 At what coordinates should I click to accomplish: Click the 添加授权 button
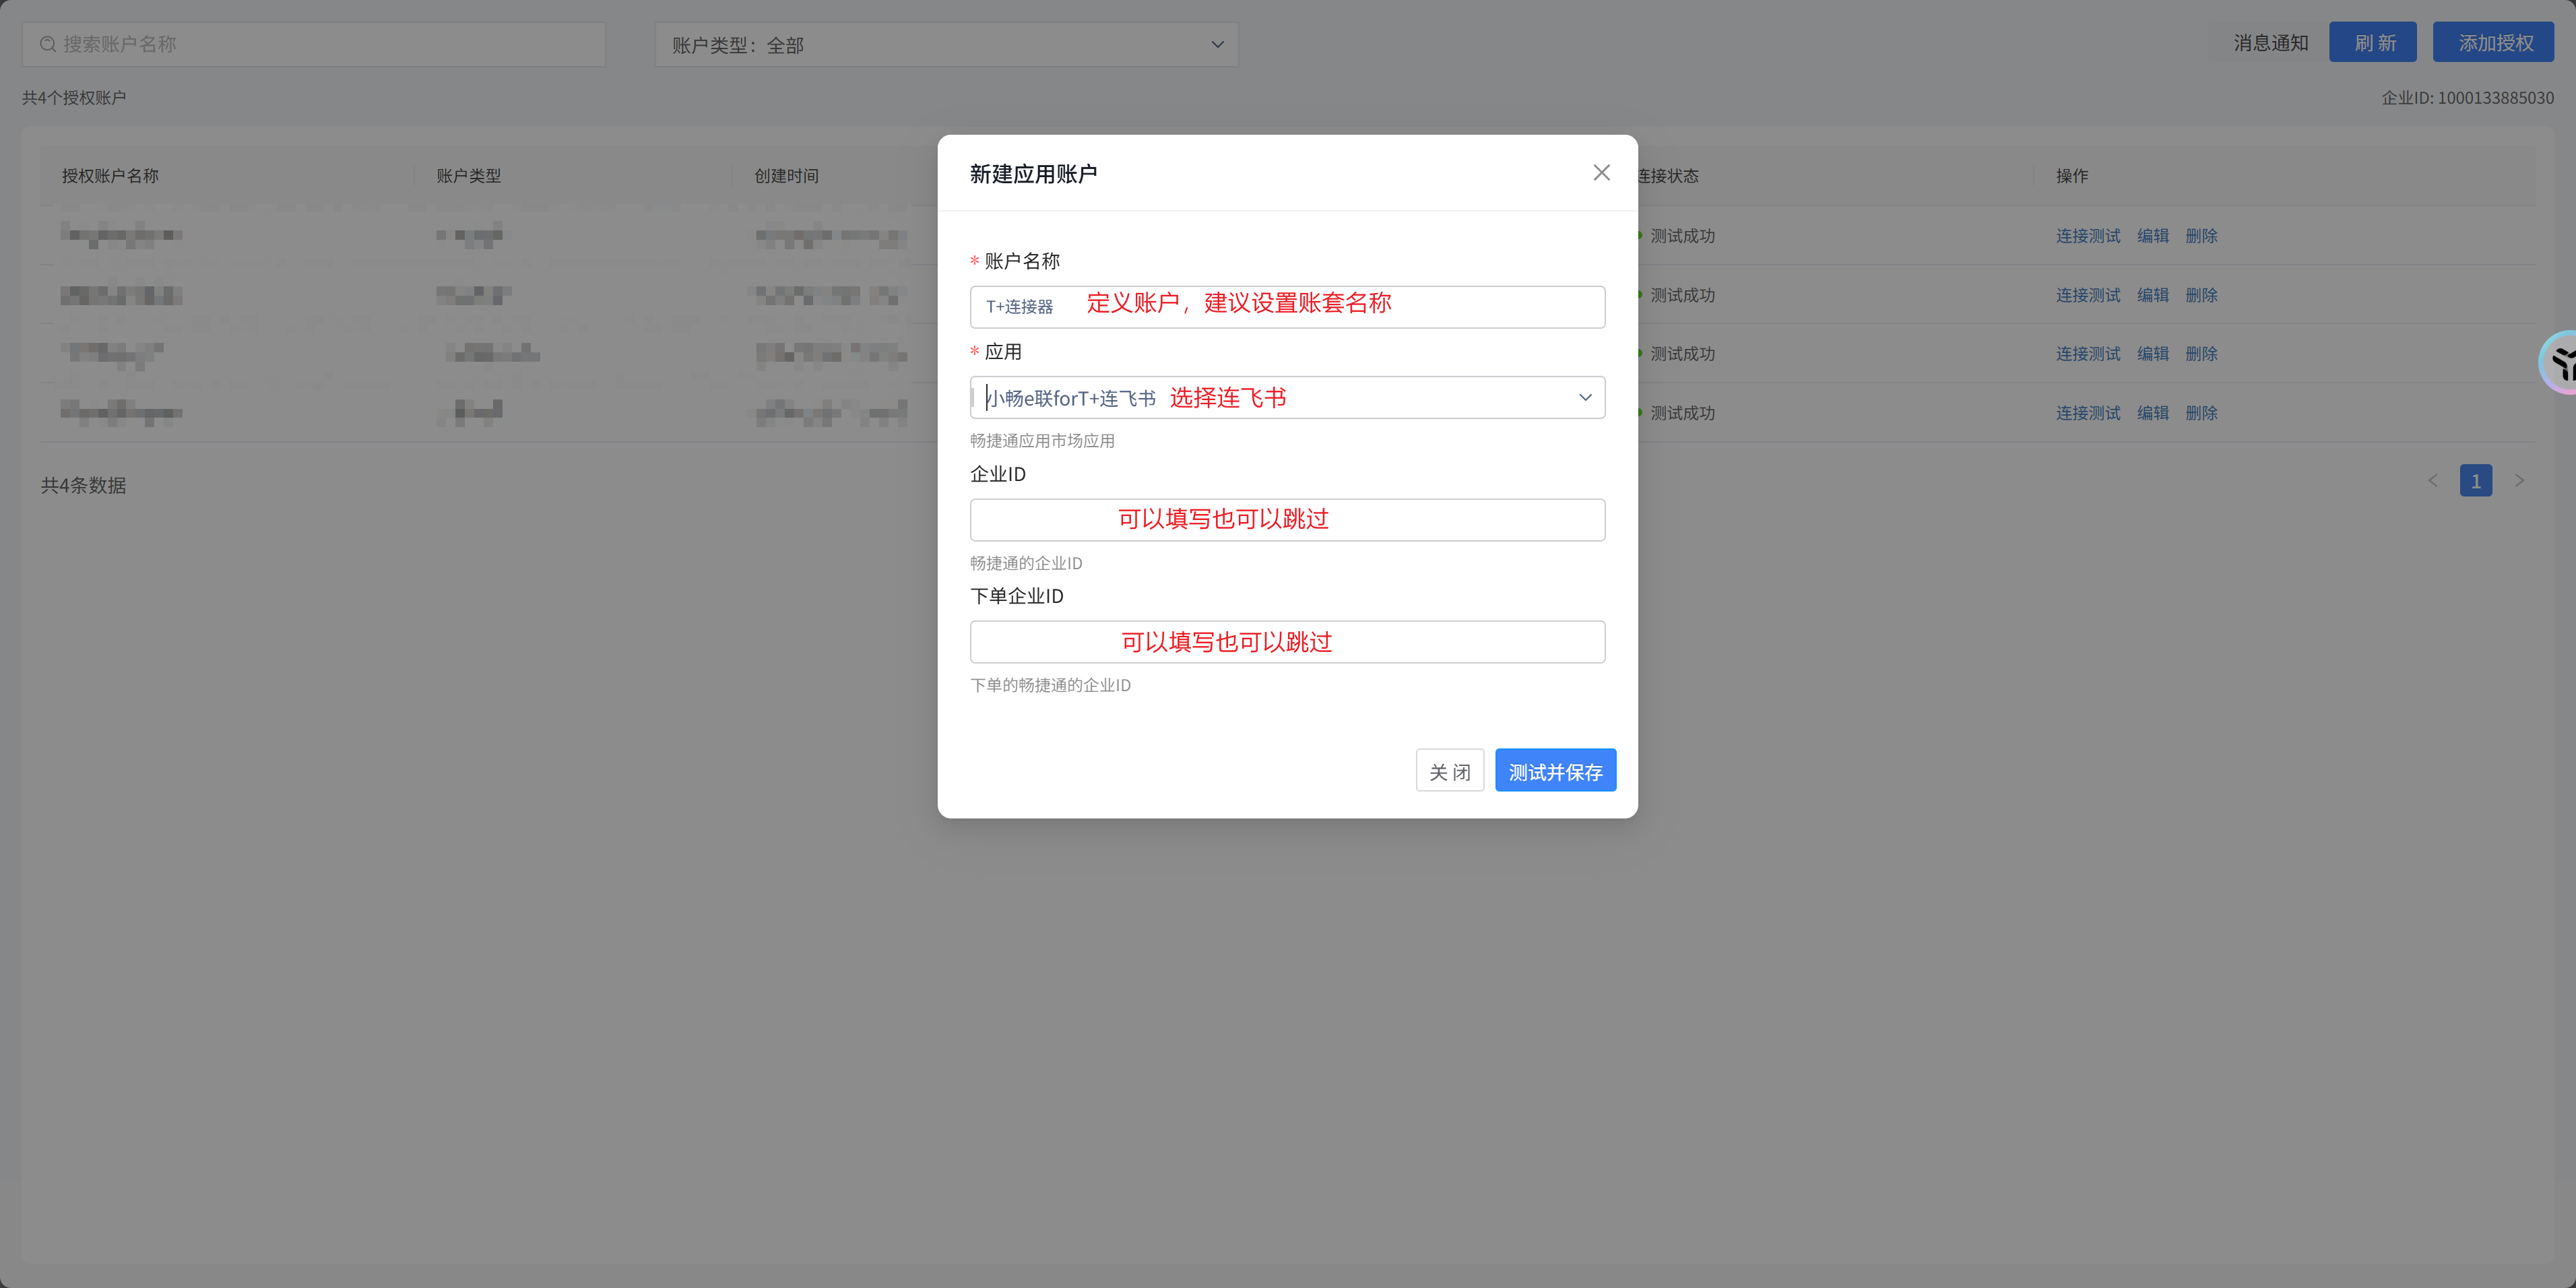[x=2493, y=43]
